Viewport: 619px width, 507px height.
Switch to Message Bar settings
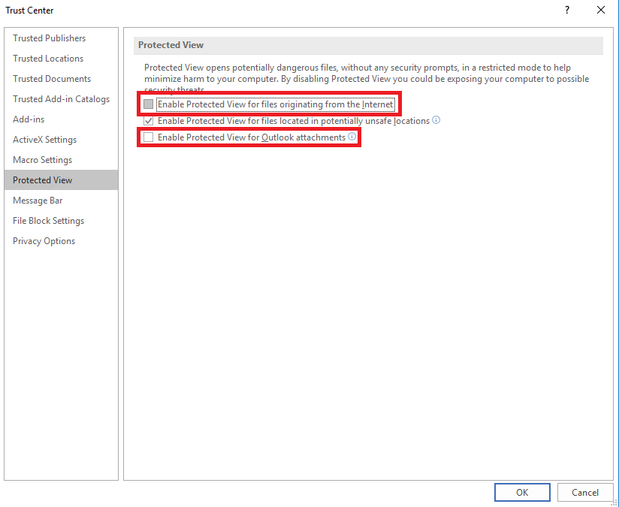38,201
